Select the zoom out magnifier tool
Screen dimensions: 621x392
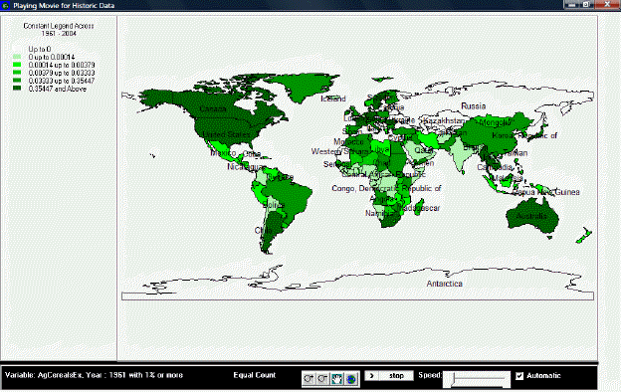tap(322, 379)
